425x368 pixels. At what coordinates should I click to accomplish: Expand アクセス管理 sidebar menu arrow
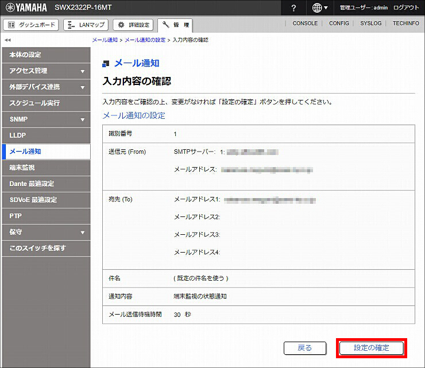(x=83, y=71)
